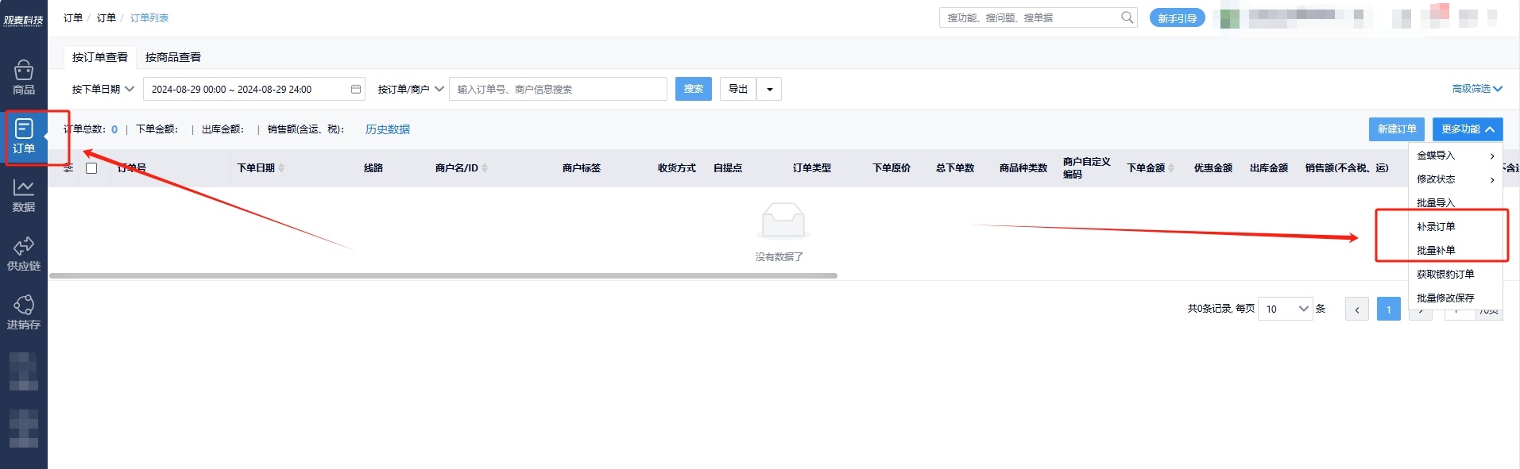Open the 按下单日期 date type dropdown
This screenshot has height=469, width=1520.
103,89
